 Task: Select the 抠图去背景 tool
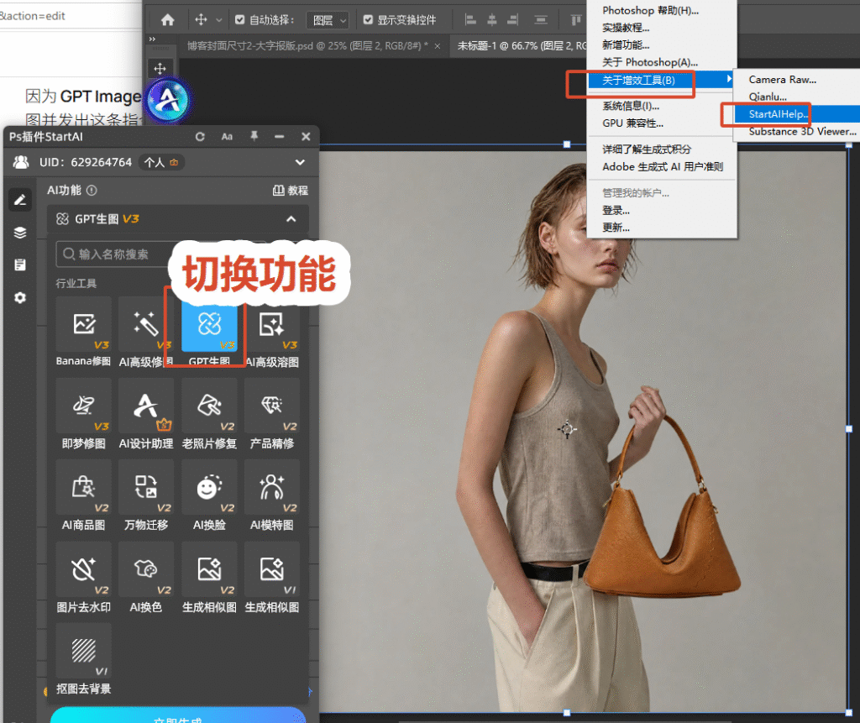click(83, 659)
